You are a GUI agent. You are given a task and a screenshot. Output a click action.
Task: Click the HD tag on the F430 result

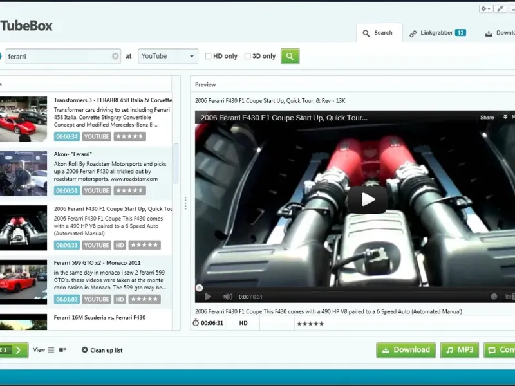coord(120,245)
